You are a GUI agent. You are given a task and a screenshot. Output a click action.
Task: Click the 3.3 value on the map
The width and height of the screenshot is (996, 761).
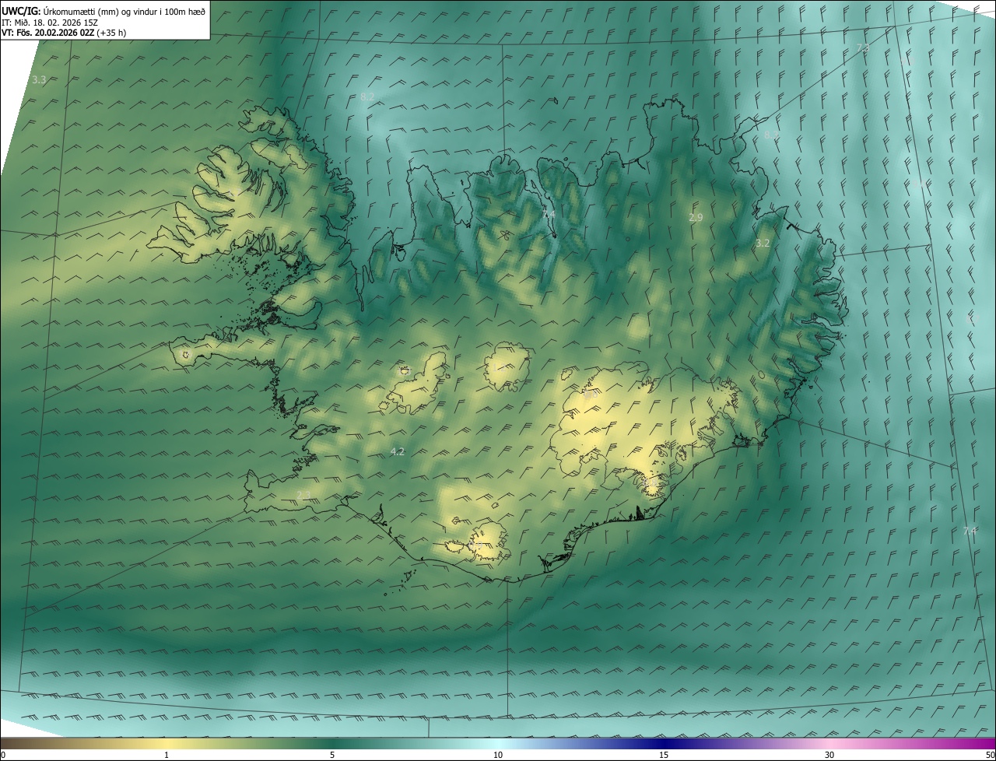39,80
